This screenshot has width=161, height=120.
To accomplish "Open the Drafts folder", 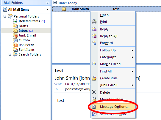I will point(23,26).
